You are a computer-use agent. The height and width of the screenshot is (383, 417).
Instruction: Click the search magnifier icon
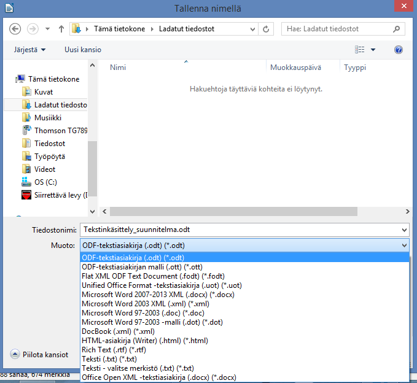tap(397, 29)
